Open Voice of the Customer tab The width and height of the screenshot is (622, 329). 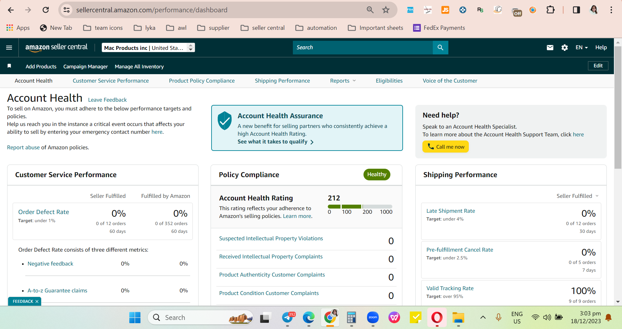(x=450, y=81)
